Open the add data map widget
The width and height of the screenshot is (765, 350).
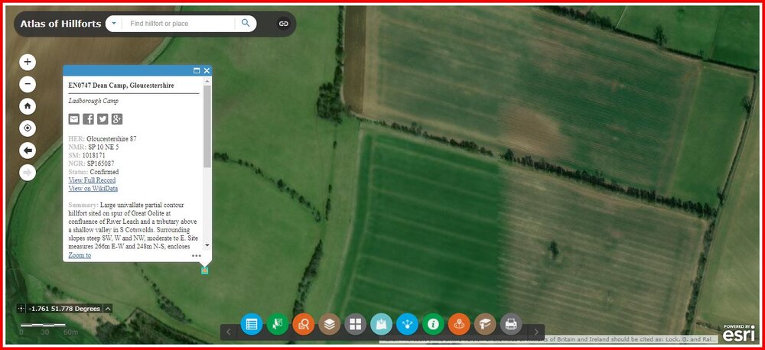click(381, 324)
